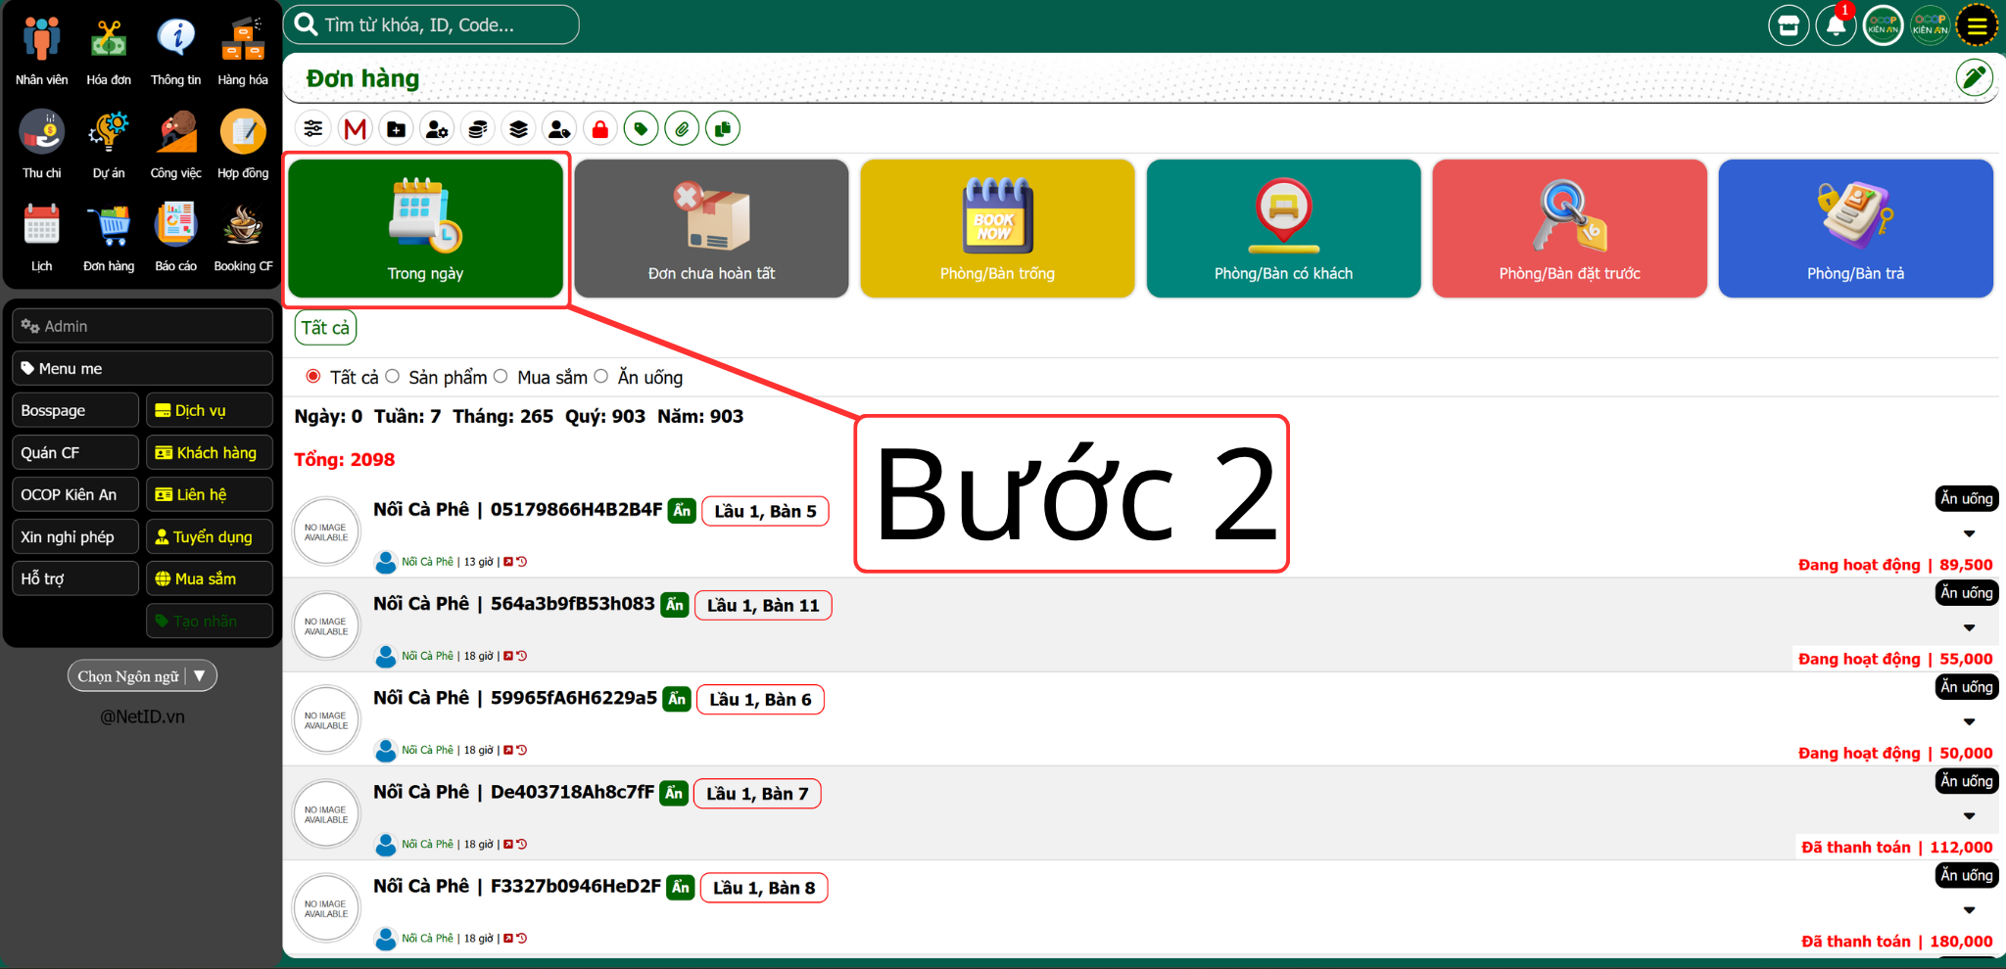Switch to Đơn chưa hoàn tất tab

click(711, 229)
